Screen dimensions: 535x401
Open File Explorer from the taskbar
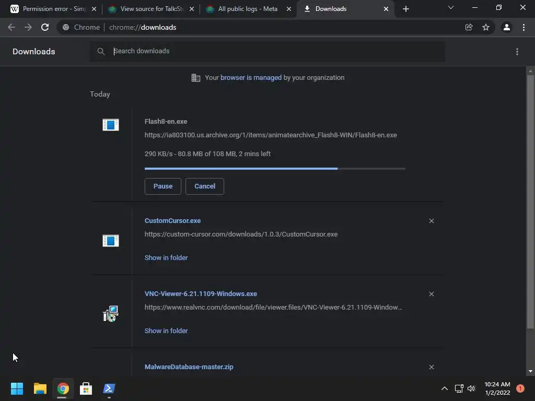pyautogui.click(x=40, y=388)
